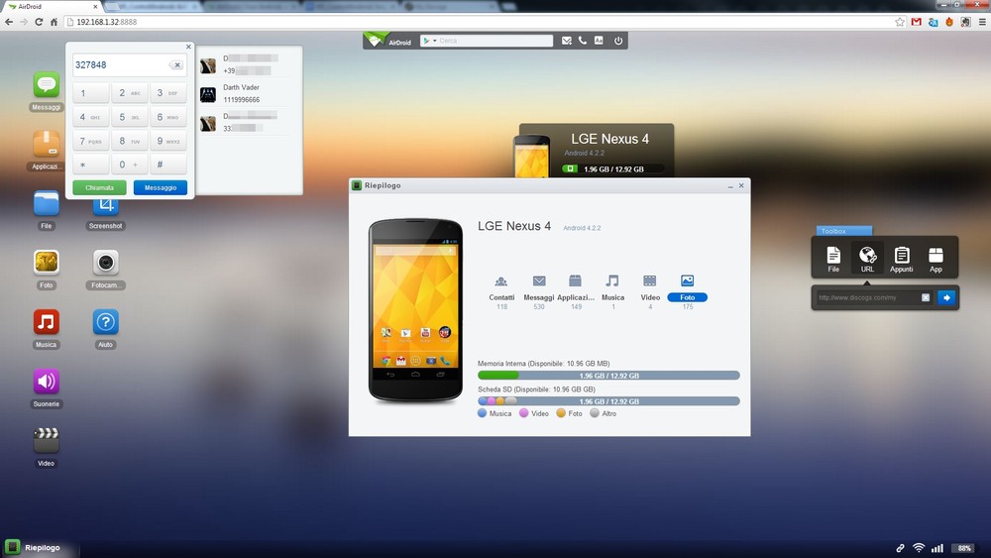Click the Scheda SD storage bar
The width and height of the screenshot is (991, 558).
pyautogui.click(x=608, y=401)
